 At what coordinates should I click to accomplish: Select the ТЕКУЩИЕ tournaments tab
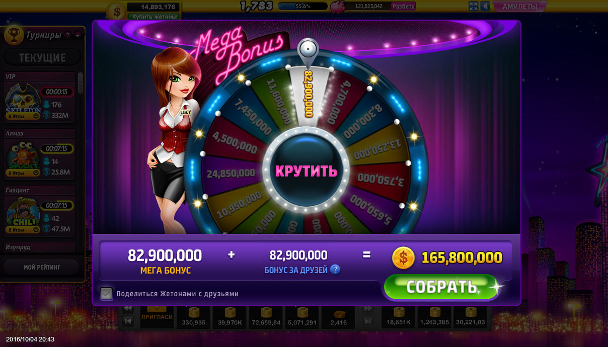click(x=42, y=57)
